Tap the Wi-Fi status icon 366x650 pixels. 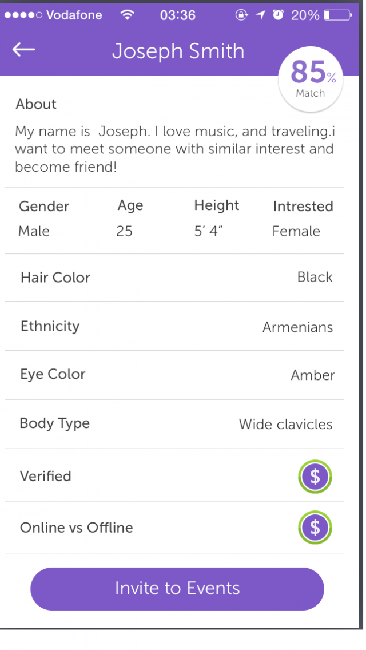click(x=128, y=15)
